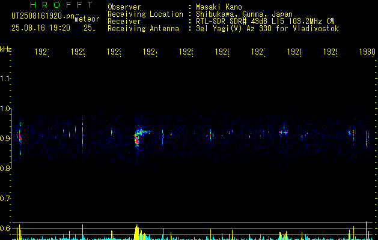This screenshot has height=240, width=378.
Task: Click the 0.6 frequency axis label
Action: point(5,228)
